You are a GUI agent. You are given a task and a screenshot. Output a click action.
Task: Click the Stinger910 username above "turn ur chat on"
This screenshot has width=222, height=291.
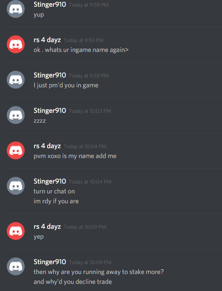(50, 181)
